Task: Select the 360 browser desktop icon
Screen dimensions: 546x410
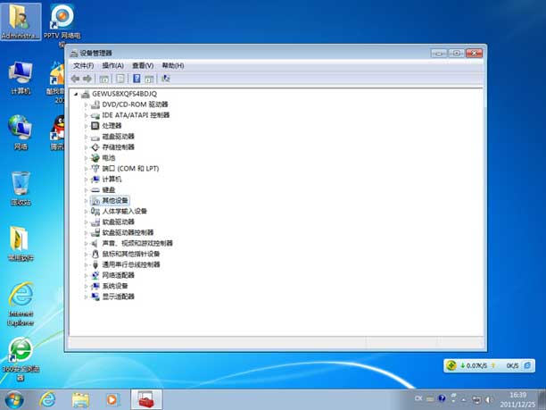Action: click(x=21, y=358)
